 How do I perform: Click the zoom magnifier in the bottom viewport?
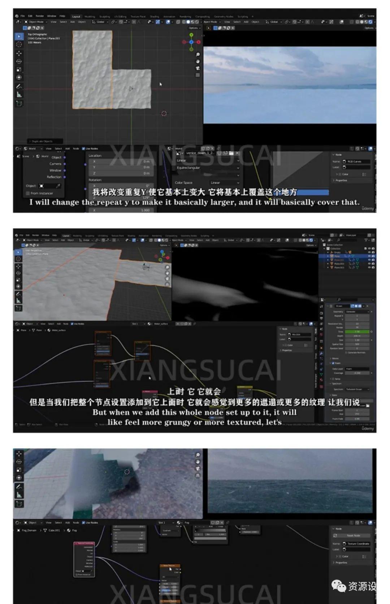tap(198, 455)
